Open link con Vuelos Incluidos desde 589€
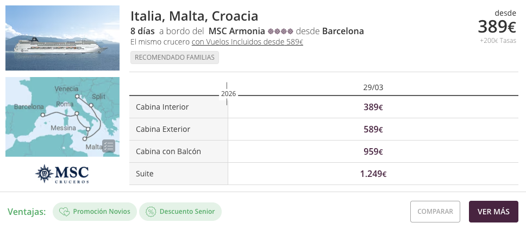The height and width of the screenshot is (229, 526). [247, 42]
